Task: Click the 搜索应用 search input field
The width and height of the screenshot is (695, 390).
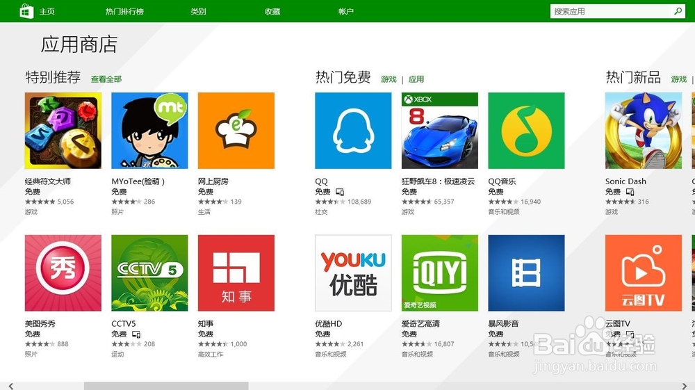Action: [x=612, y=12]
